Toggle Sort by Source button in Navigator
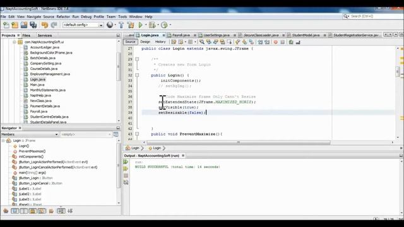Viewport: 404px width, 227px height. tap(70, 211)
